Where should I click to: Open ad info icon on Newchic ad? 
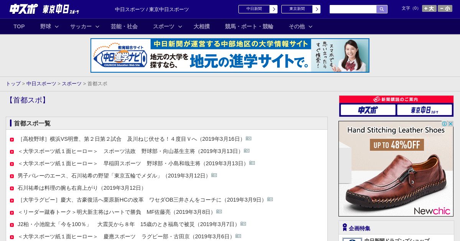pyautogui.click(x=445, y=124)
